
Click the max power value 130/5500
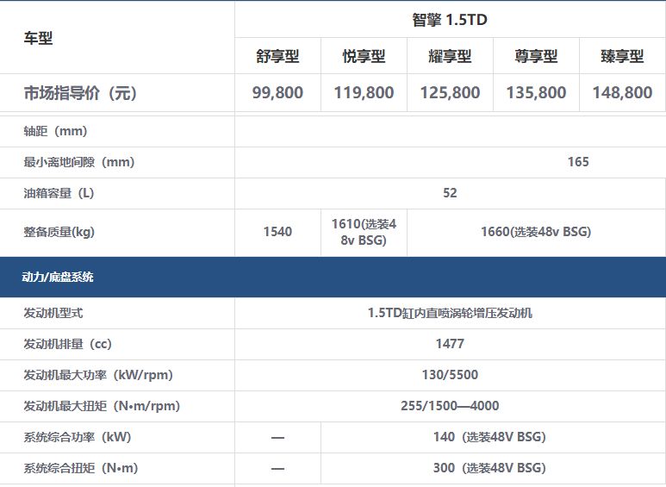point(451,375)
